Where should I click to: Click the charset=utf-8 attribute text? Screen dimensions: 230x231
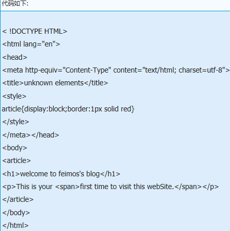pyautogui.click(x=200, y=70)
